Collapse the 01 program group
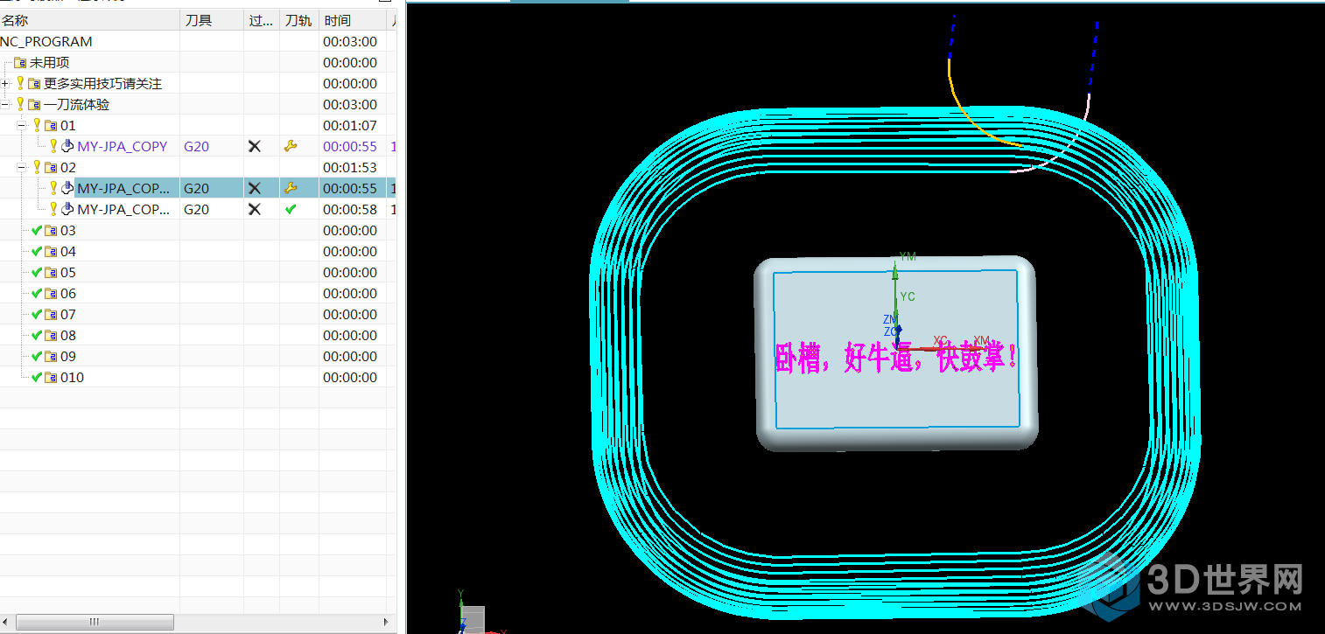The height and width of the screenshot is (634, 1325). coord(22,126)
